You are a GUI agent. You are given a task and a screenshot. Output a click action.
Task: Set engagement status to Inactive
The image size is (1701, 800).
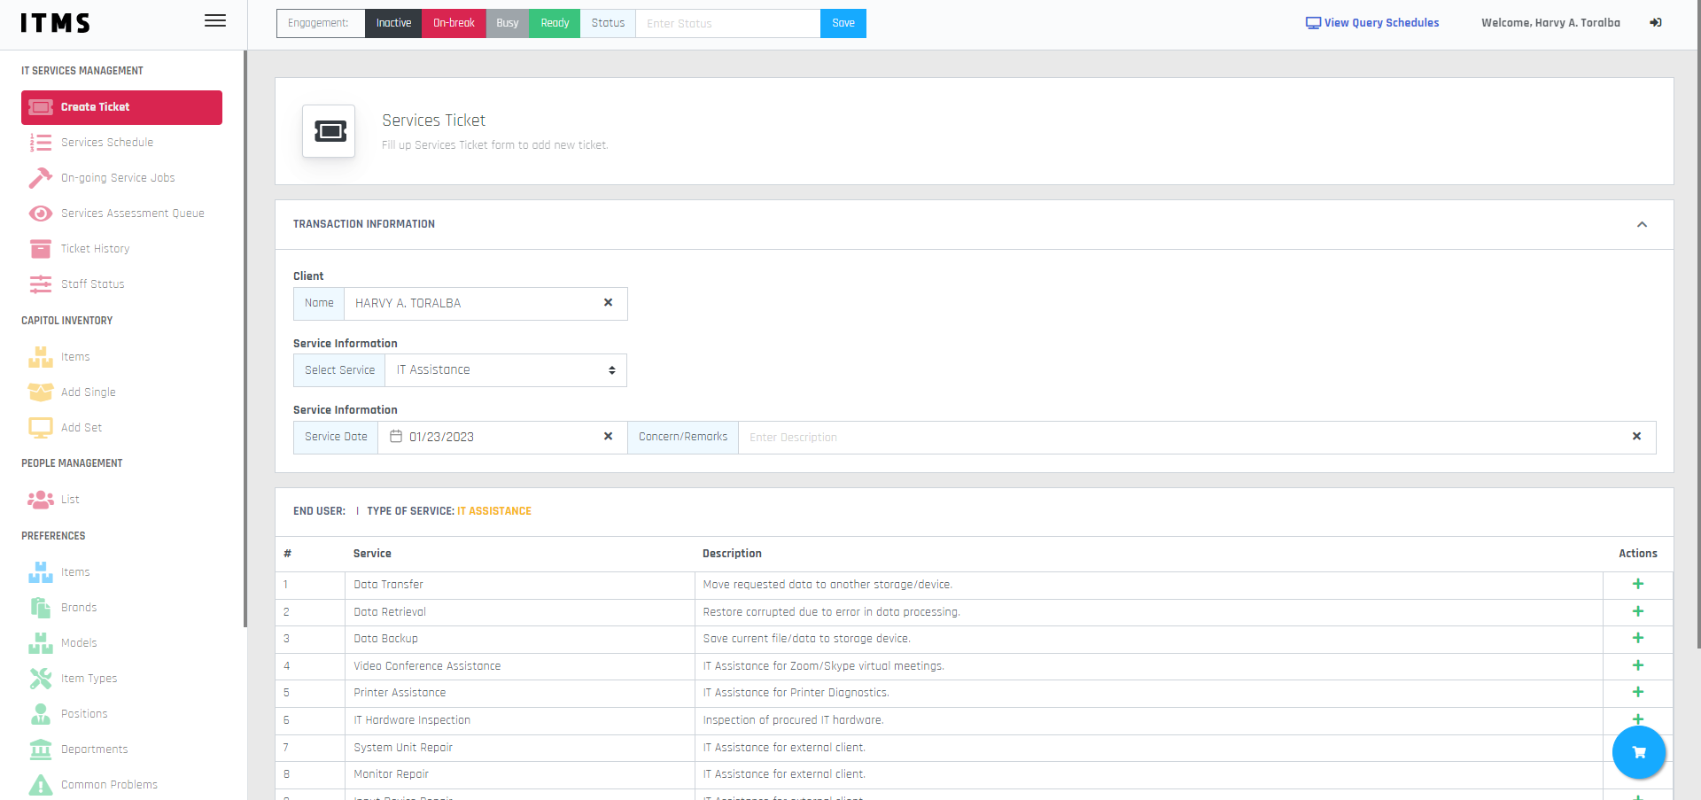[393, 23]
